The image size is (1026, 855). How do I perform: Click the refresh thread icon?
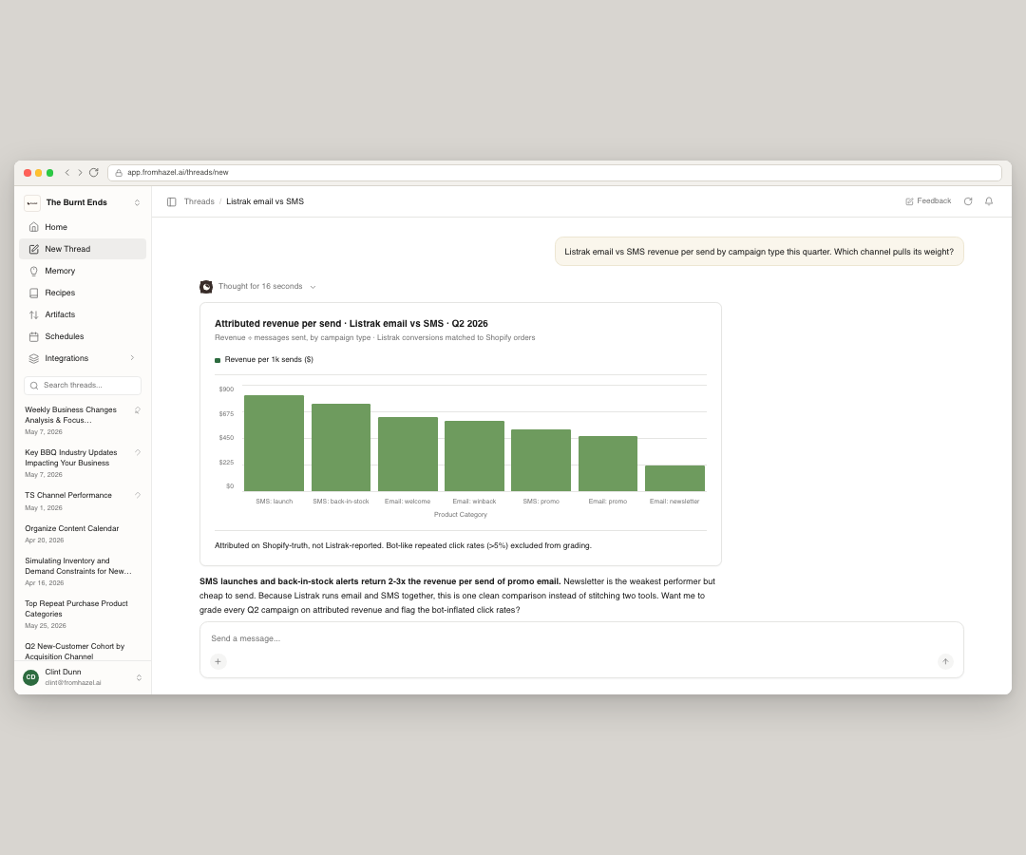click(968, 201)
